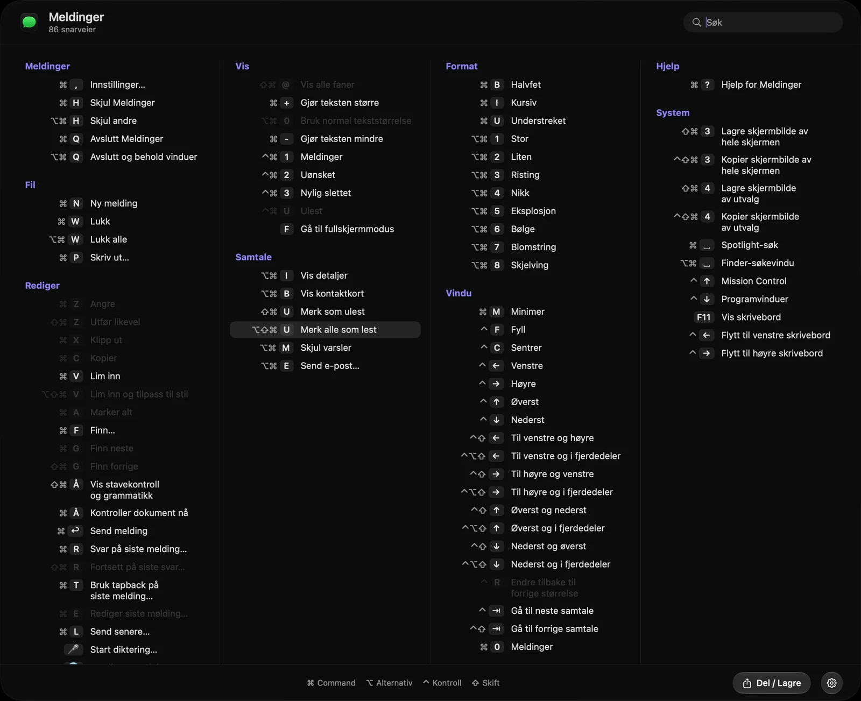Select the Merk alle som lest shortcut
Screen dimensions: 861x701
tap(325, 330)
